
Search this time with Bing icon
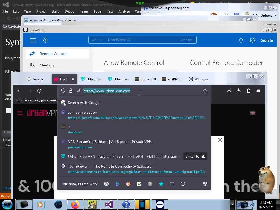[117, 184]
